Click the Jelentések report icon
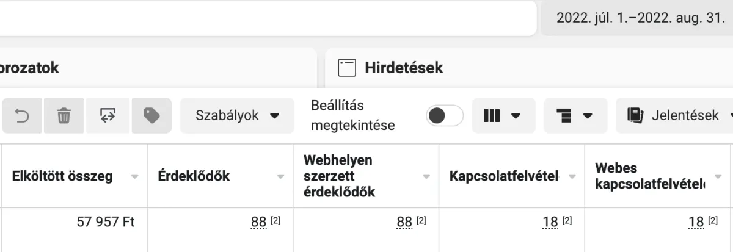Viewport: 733px width, 252px height. click(635, 115)
